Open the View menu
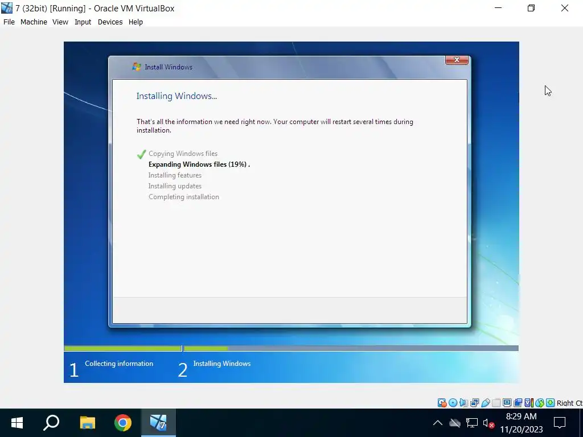The height and width of the screenshot is (437, 583). tap(60, 22)
